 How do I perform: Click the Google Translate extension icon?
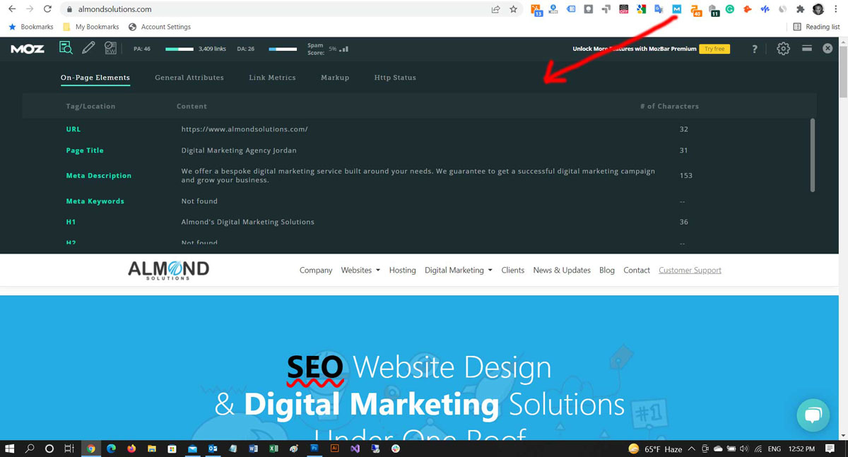659,9
